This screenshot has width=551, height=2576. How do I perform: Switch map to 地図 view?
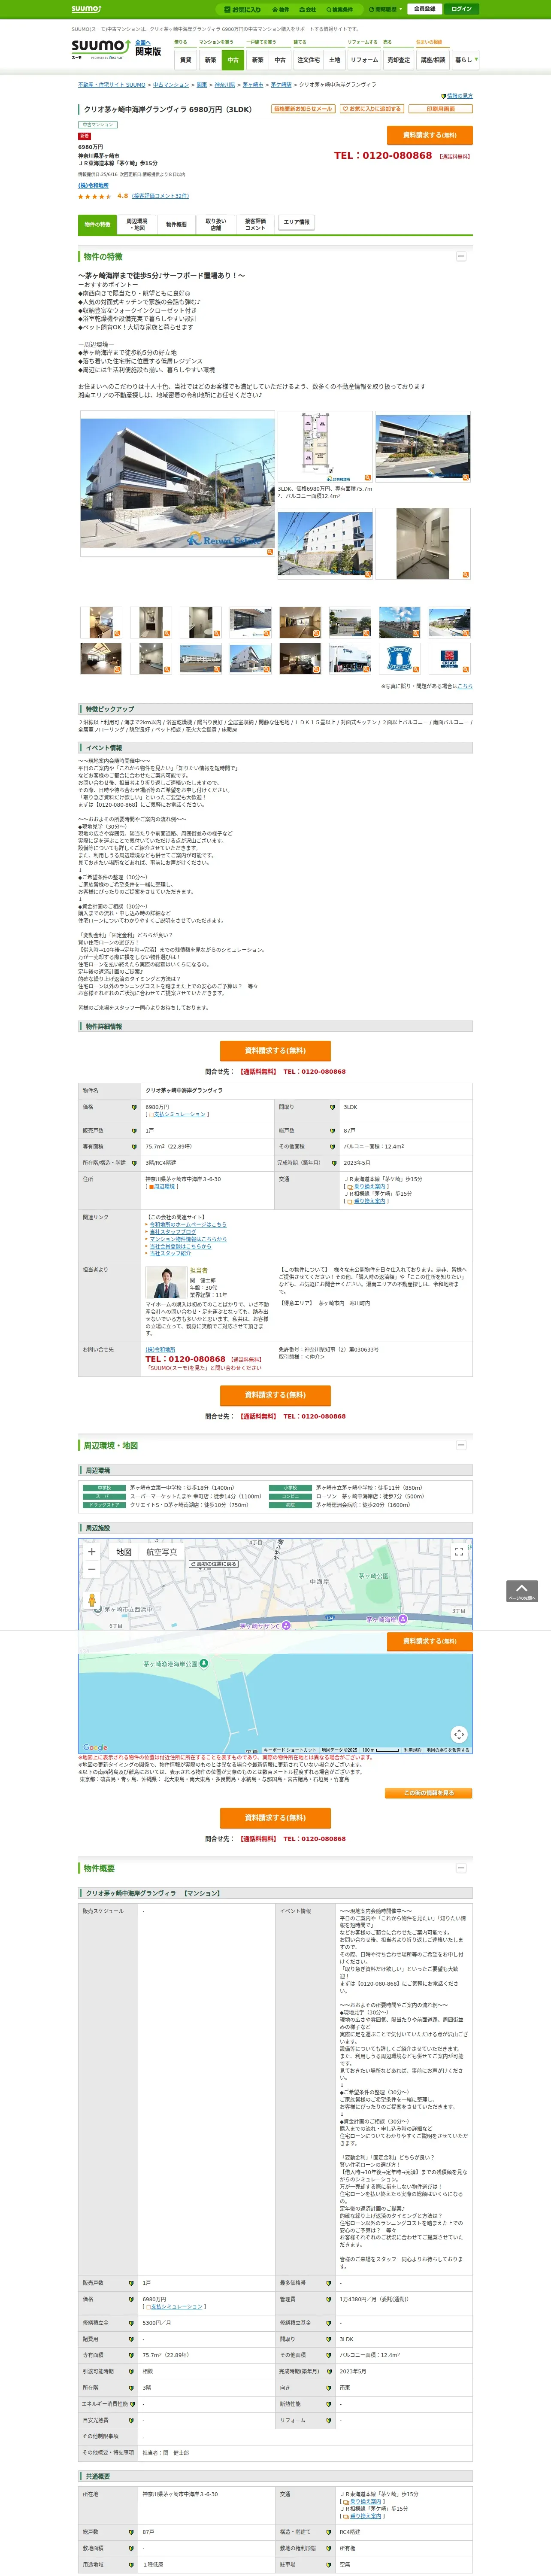tap(123, 1552)
